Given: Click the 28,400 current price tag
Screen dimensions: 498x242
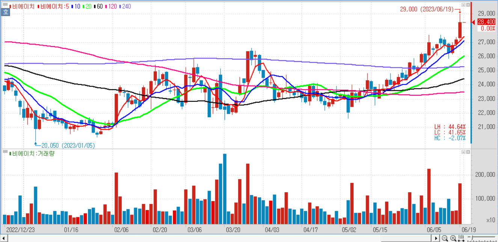Looking at the screenshot, I should (x=486, y=22).
